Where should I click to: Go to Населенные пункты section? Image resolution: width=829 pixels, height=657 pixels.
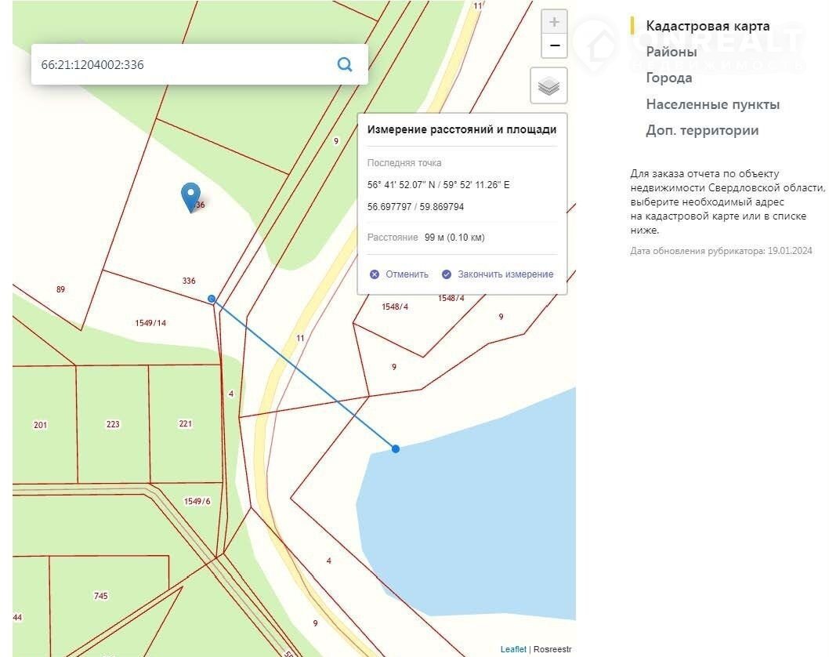pyautogui.click(x=712, y=104)
